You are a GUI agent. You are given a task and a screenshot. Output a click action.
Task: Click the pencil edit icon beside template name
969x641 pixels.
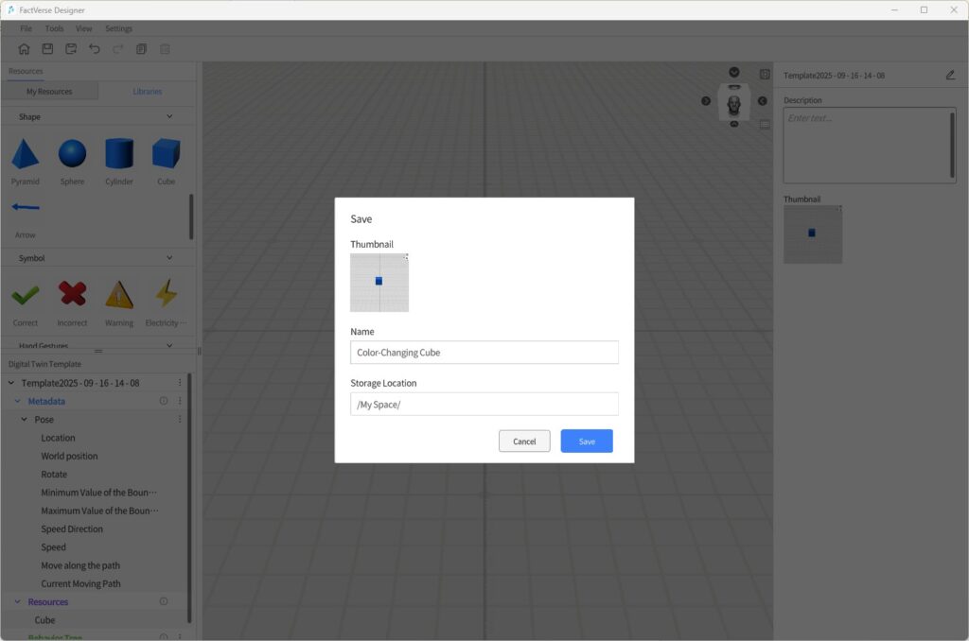tap(950, 76)
